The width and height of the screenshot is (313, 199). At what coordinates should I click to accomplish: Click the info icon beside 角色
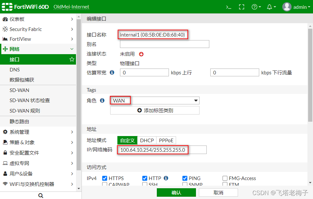coord(102,100)
